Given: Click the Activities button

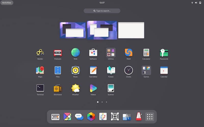Looking at the screenshot, I should [7, 3].
